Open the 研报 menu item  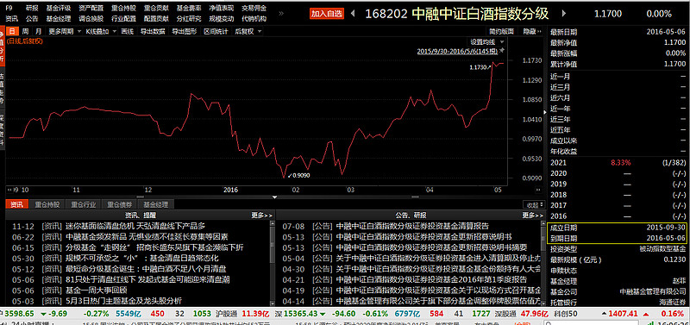pos(32,8)
